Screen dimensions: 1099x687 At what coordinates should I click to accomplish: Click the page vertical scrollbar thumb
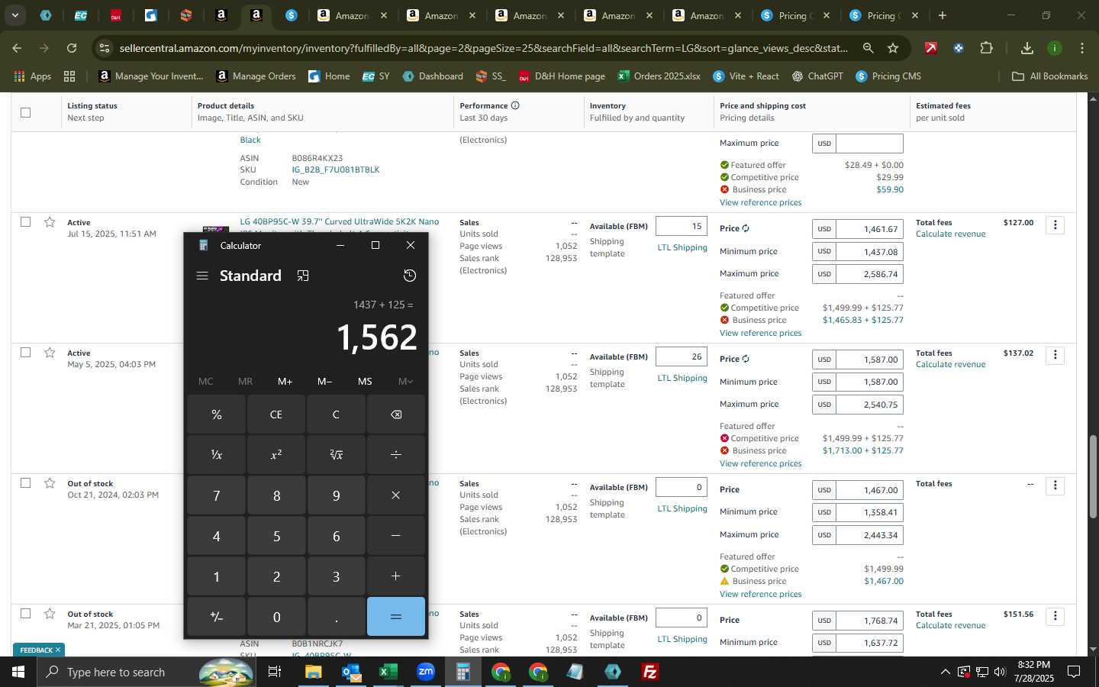click(x=1093, y=477)
